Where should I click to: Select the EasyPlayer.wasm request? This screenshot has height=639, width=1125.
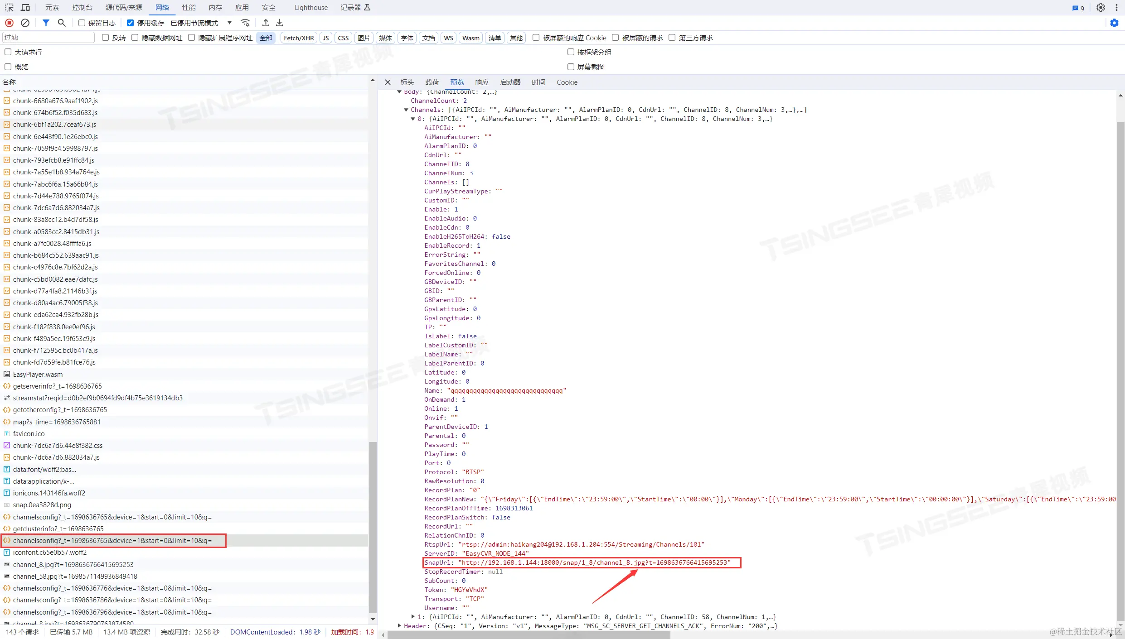coord(38,374)
